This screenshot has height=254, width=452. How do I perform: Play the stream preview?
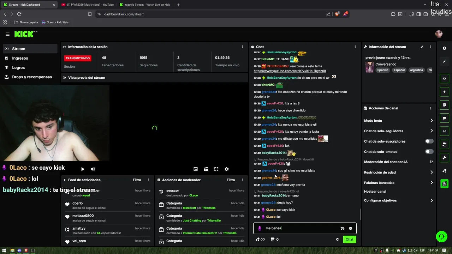coord(83,169)
